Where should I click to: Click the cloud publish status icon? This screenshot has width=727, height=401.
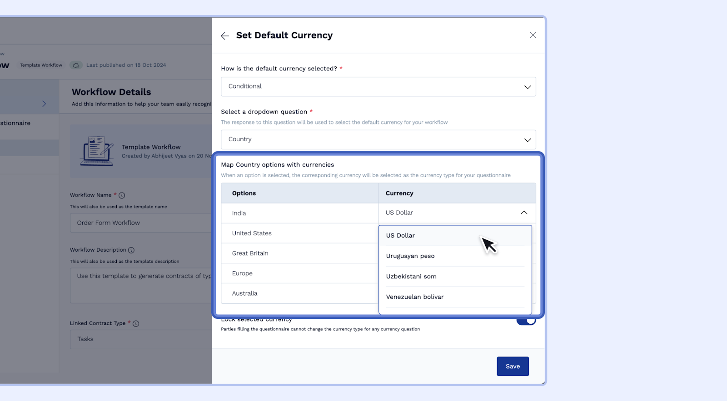[76, 65]
